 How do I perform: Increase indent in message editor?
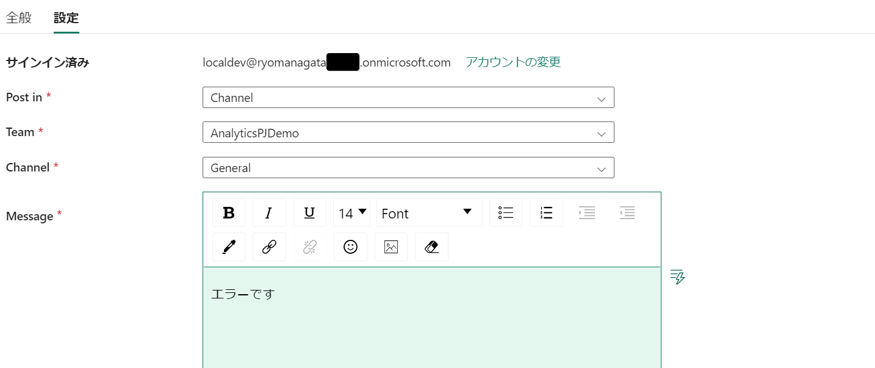(587, 213)
